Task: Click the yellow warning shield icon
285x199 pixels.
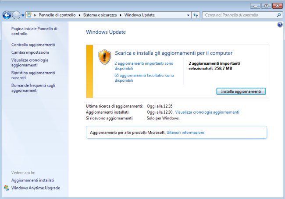Action: tap(104, 57)
